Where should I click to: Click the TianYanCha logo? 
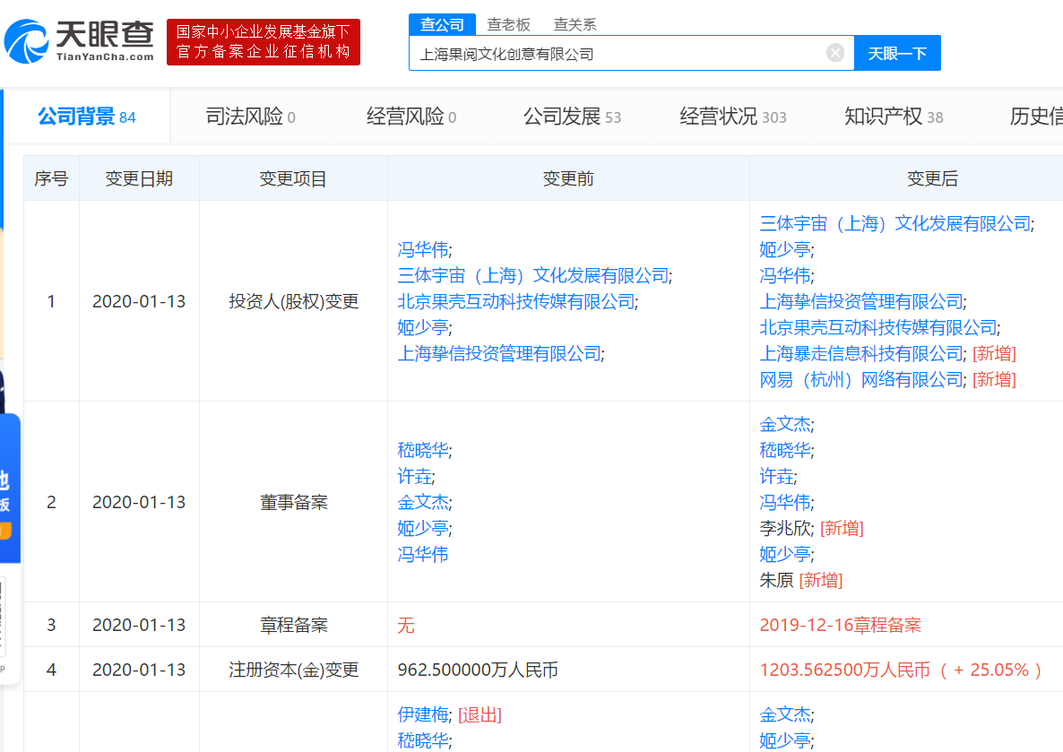(79, 41)
